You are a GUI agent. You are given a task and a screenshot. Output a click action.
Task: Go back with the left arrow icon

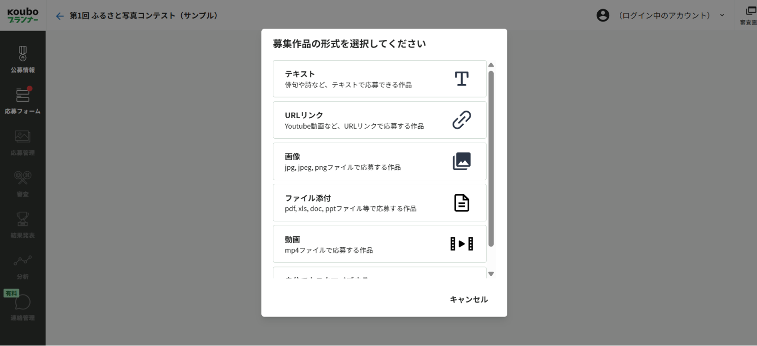(60, 16)
